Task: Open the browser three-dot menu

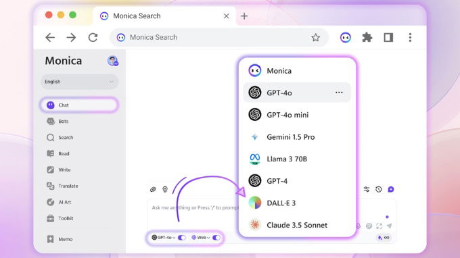Action: tap(410, 38)
